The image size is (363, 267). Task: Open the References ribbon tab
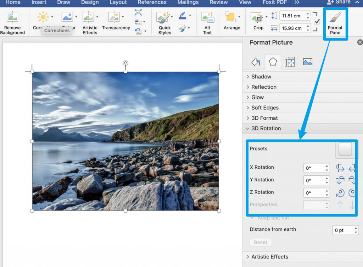coord(152,2)
